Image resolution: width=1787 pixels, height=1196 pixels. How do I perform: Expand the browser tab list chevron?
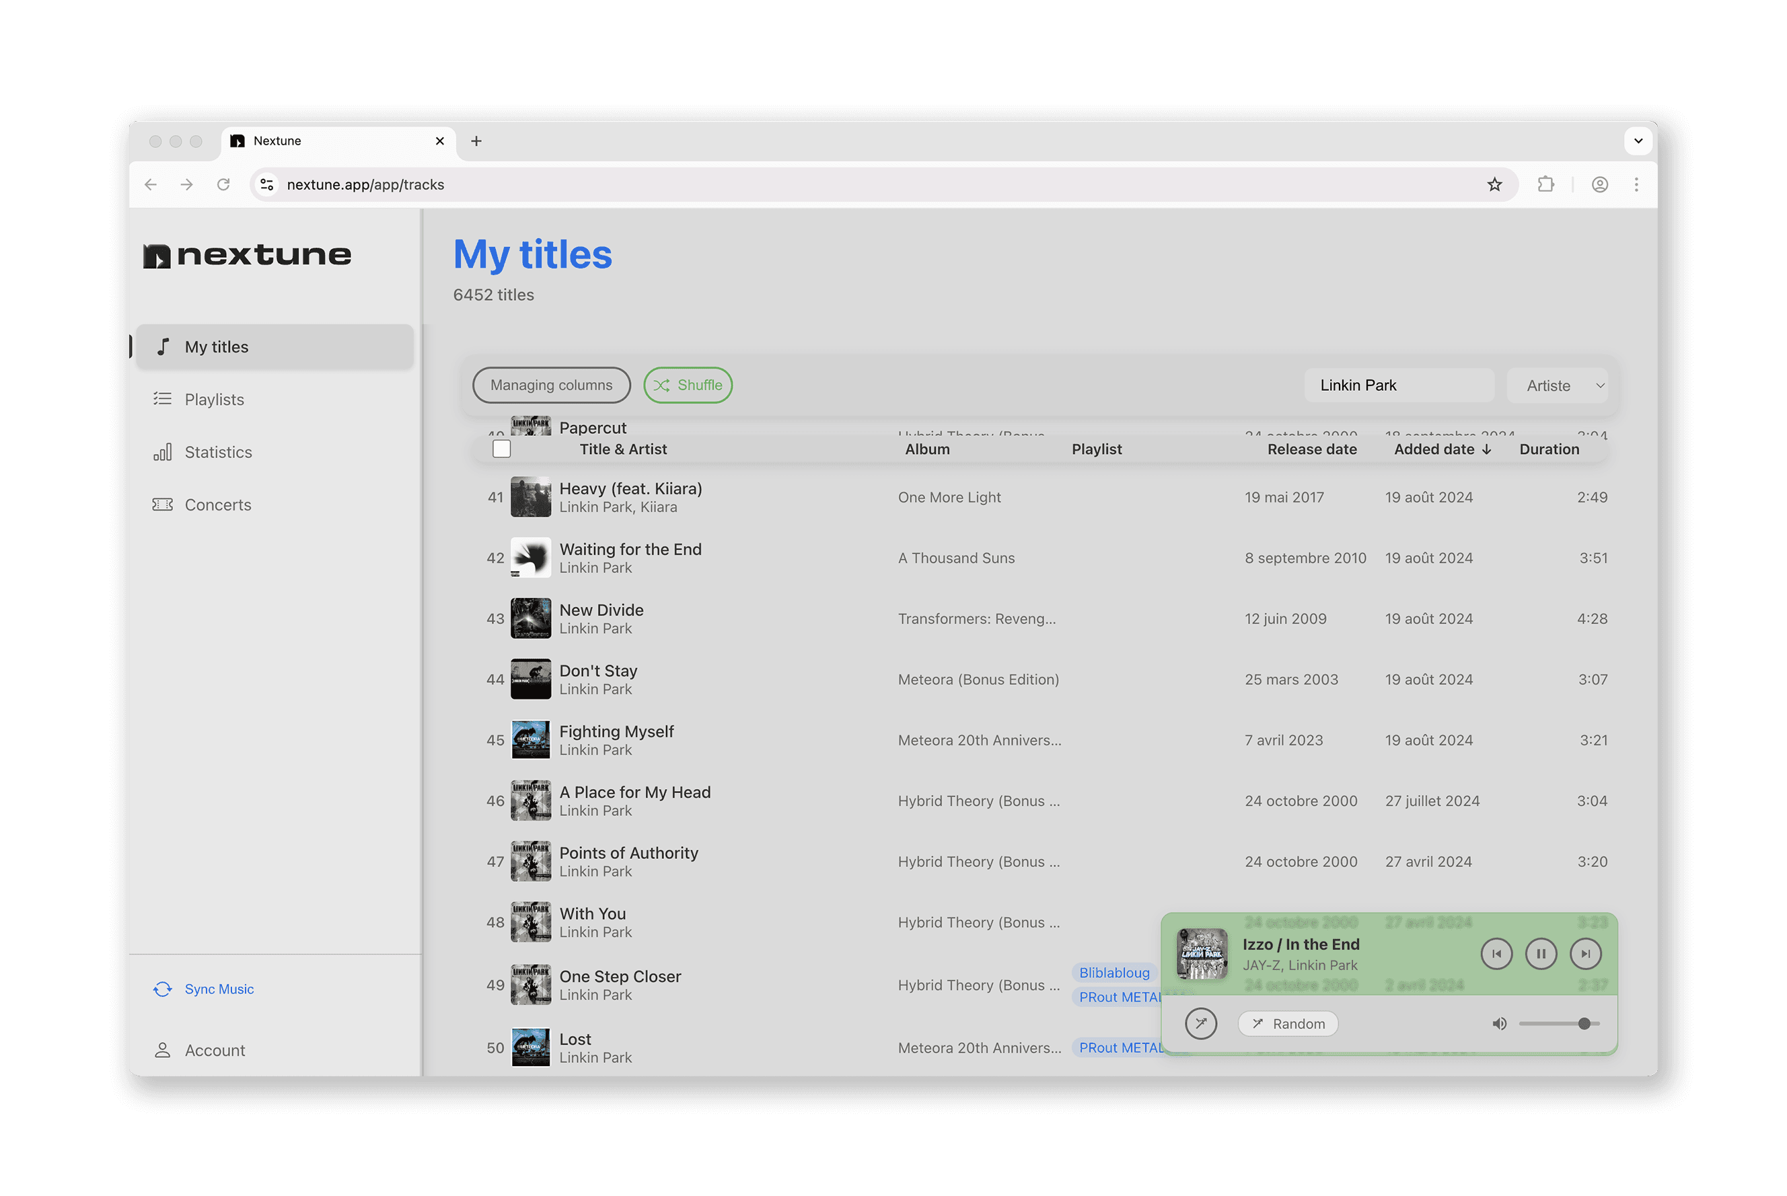tap(1638, 141)
